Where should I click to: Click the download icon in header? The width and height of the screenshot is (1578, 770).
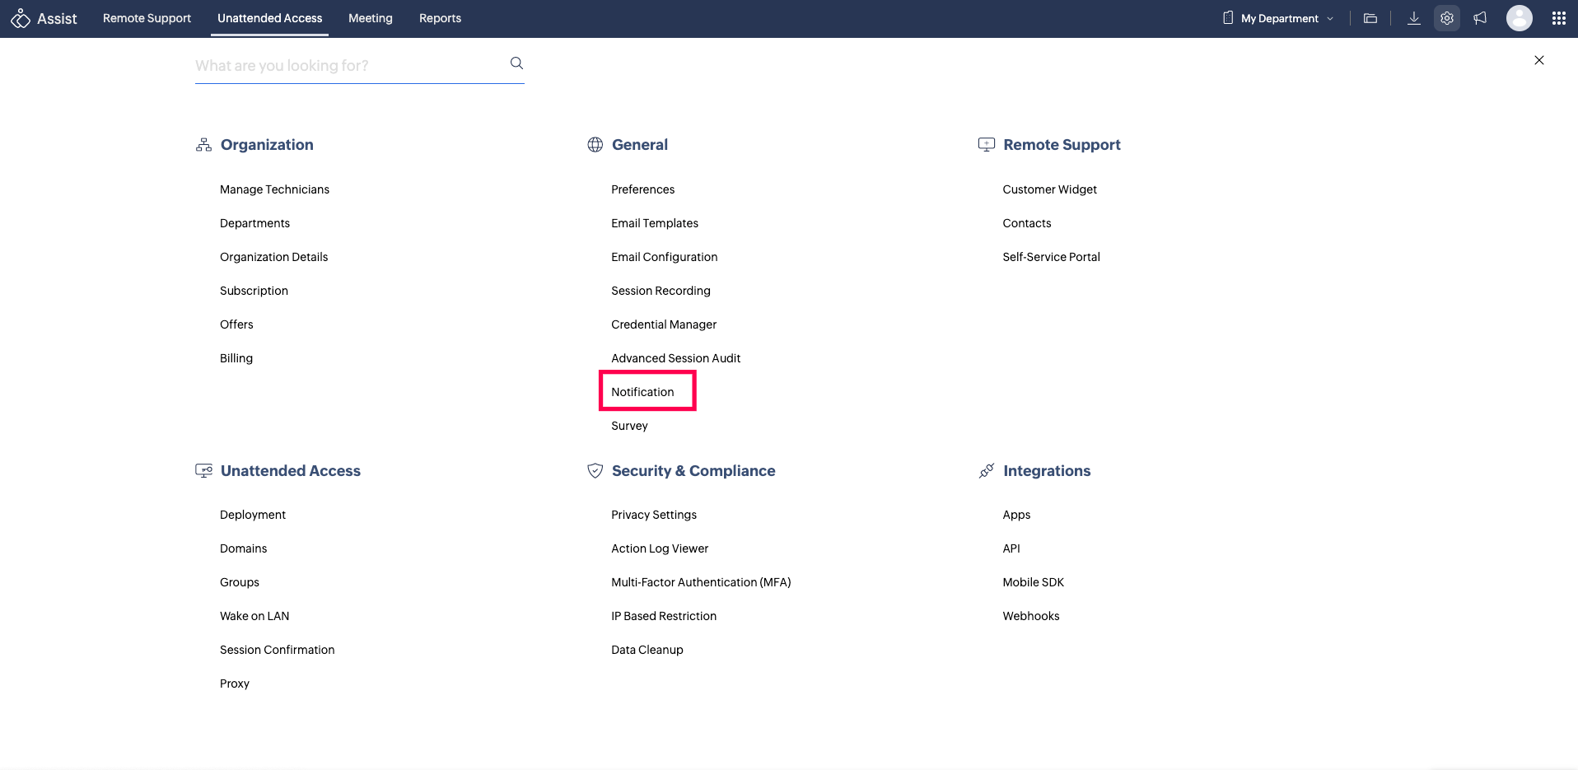[x=1413, y=18]
